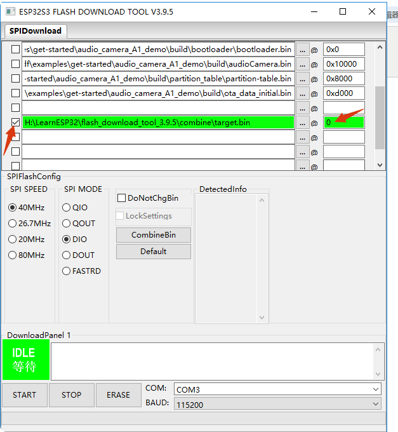Click the file list scrollbar thumb
398x432 pixels.
(x=380, y=118)
